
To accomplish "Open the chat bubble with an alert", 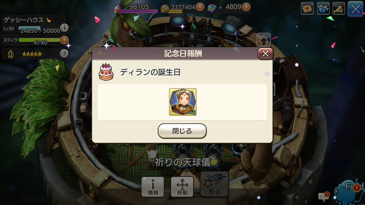I will point(324,196).
